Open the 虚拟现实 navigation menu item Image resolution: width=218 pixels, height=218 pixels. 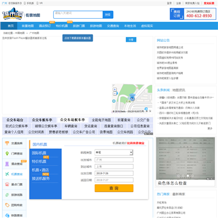click(147, 26)
